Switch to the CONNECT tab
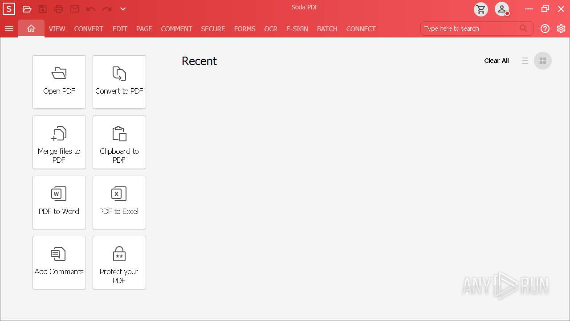Viewport: 570px width, 321px height. tap(361, 29)
